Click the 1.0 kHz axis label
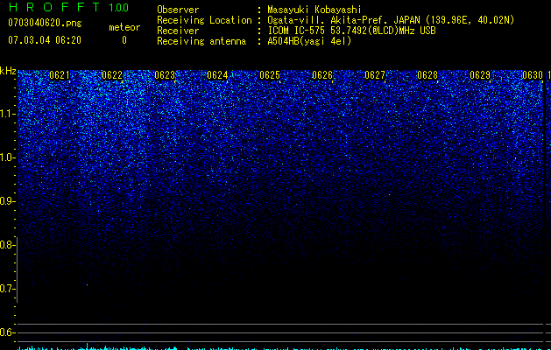The image size is (551, 350). click(6, 157)
